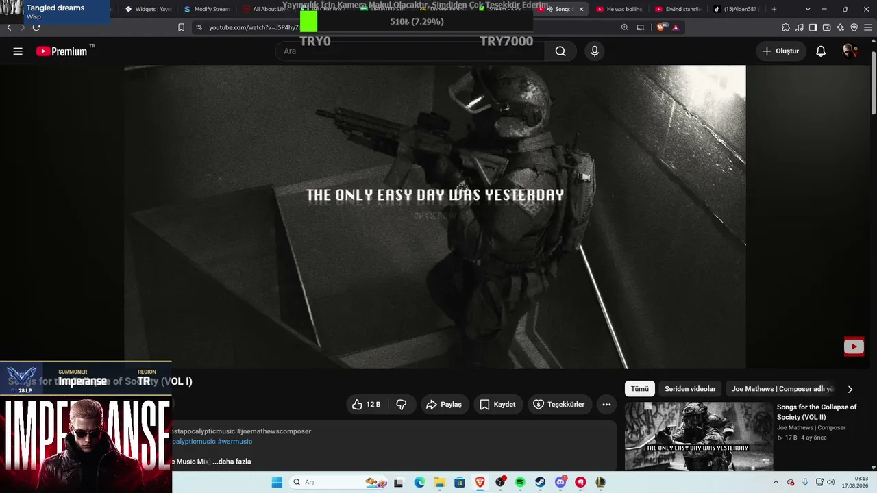
Task: Show more filter chips with right chevron
Action: tap(850, 389)
